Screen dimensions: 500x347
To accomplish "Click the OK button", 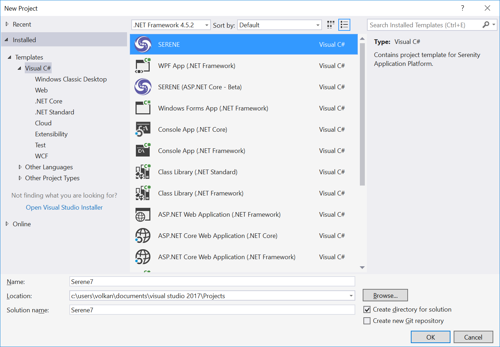I will tap(431, 337).
